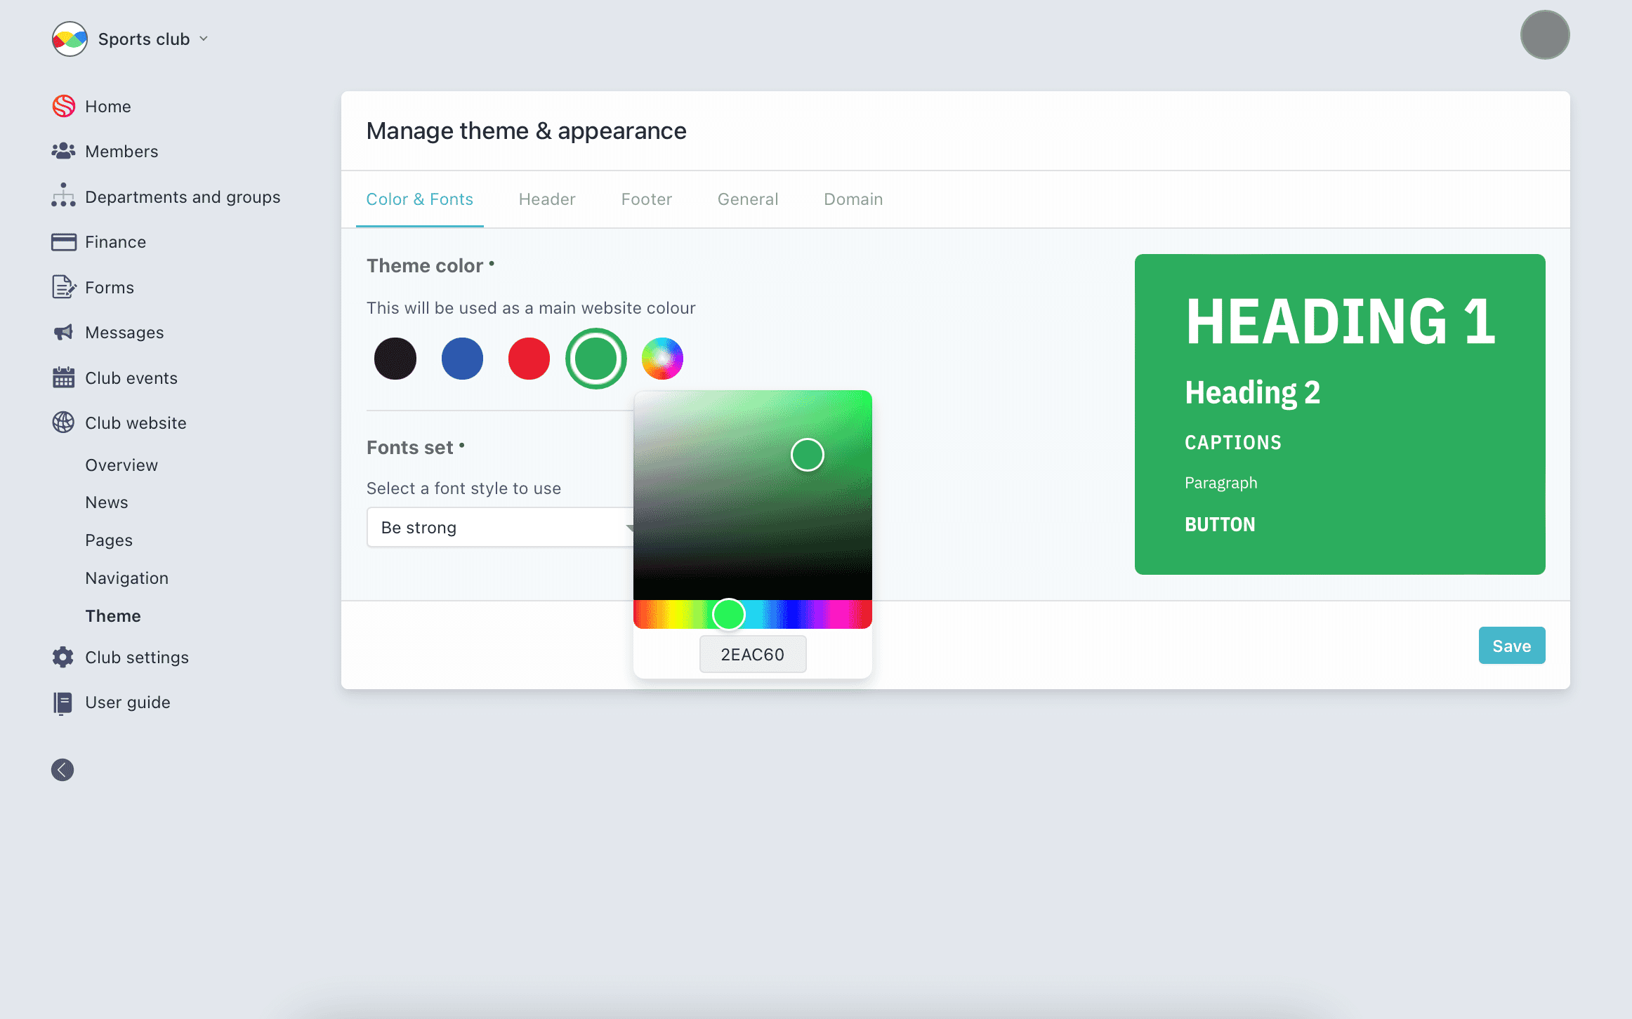Open Messages via the megaphone icon
The width and height of the screenshot is (1632, 1019).
(x=63, y=332)
